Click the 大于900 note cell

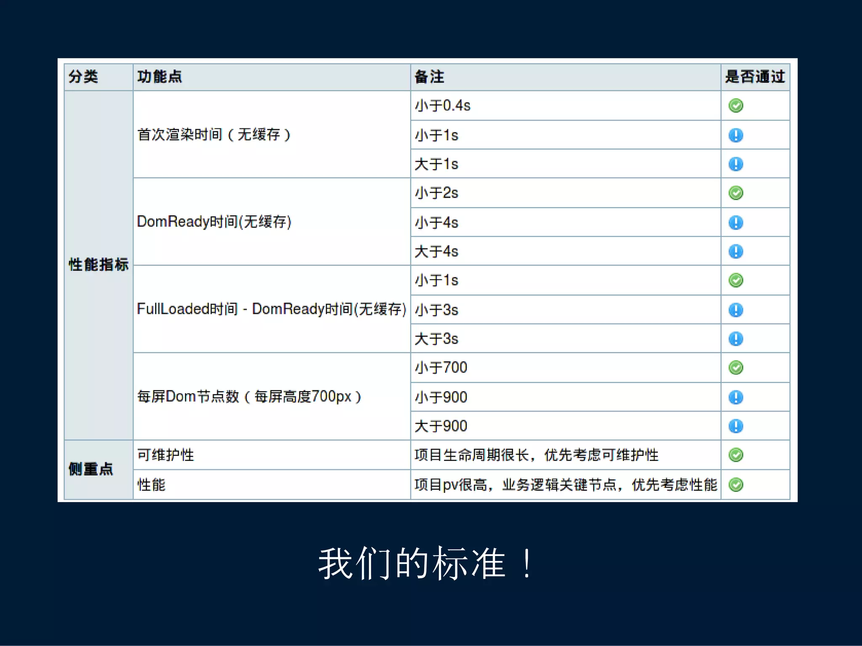[566, 426]
